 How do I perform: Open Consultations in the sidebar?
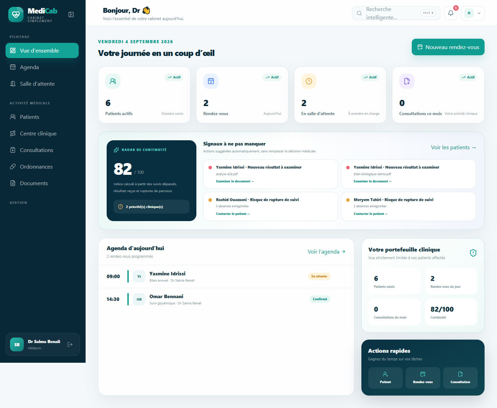pyautogui.click(x=42, y=150)
